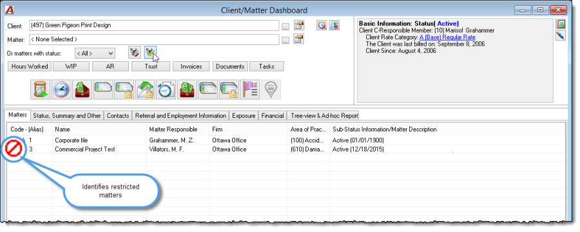
Task: Click the single cheque with padlock icon
Action: [124, 90]
